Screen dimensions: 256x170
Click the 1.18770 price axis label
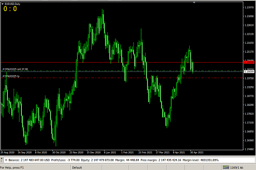pyautogui.click(x=249, y=96)
